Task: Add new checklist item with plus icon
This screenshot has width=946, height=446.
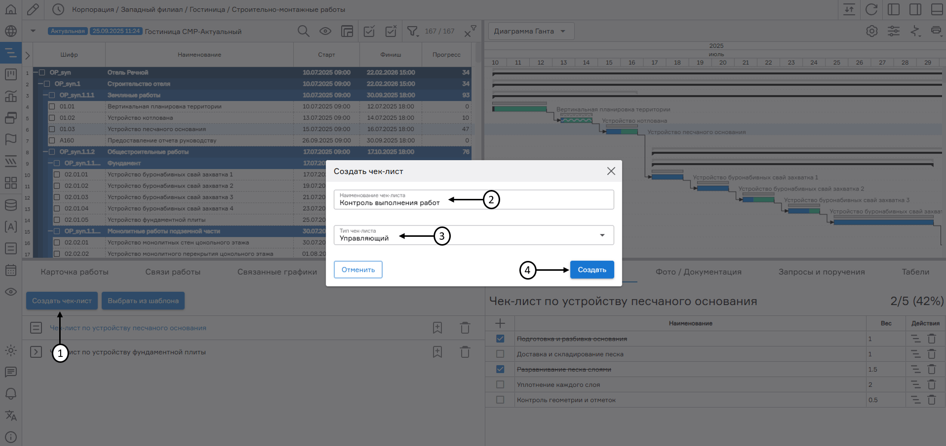Action: (500, 323)
